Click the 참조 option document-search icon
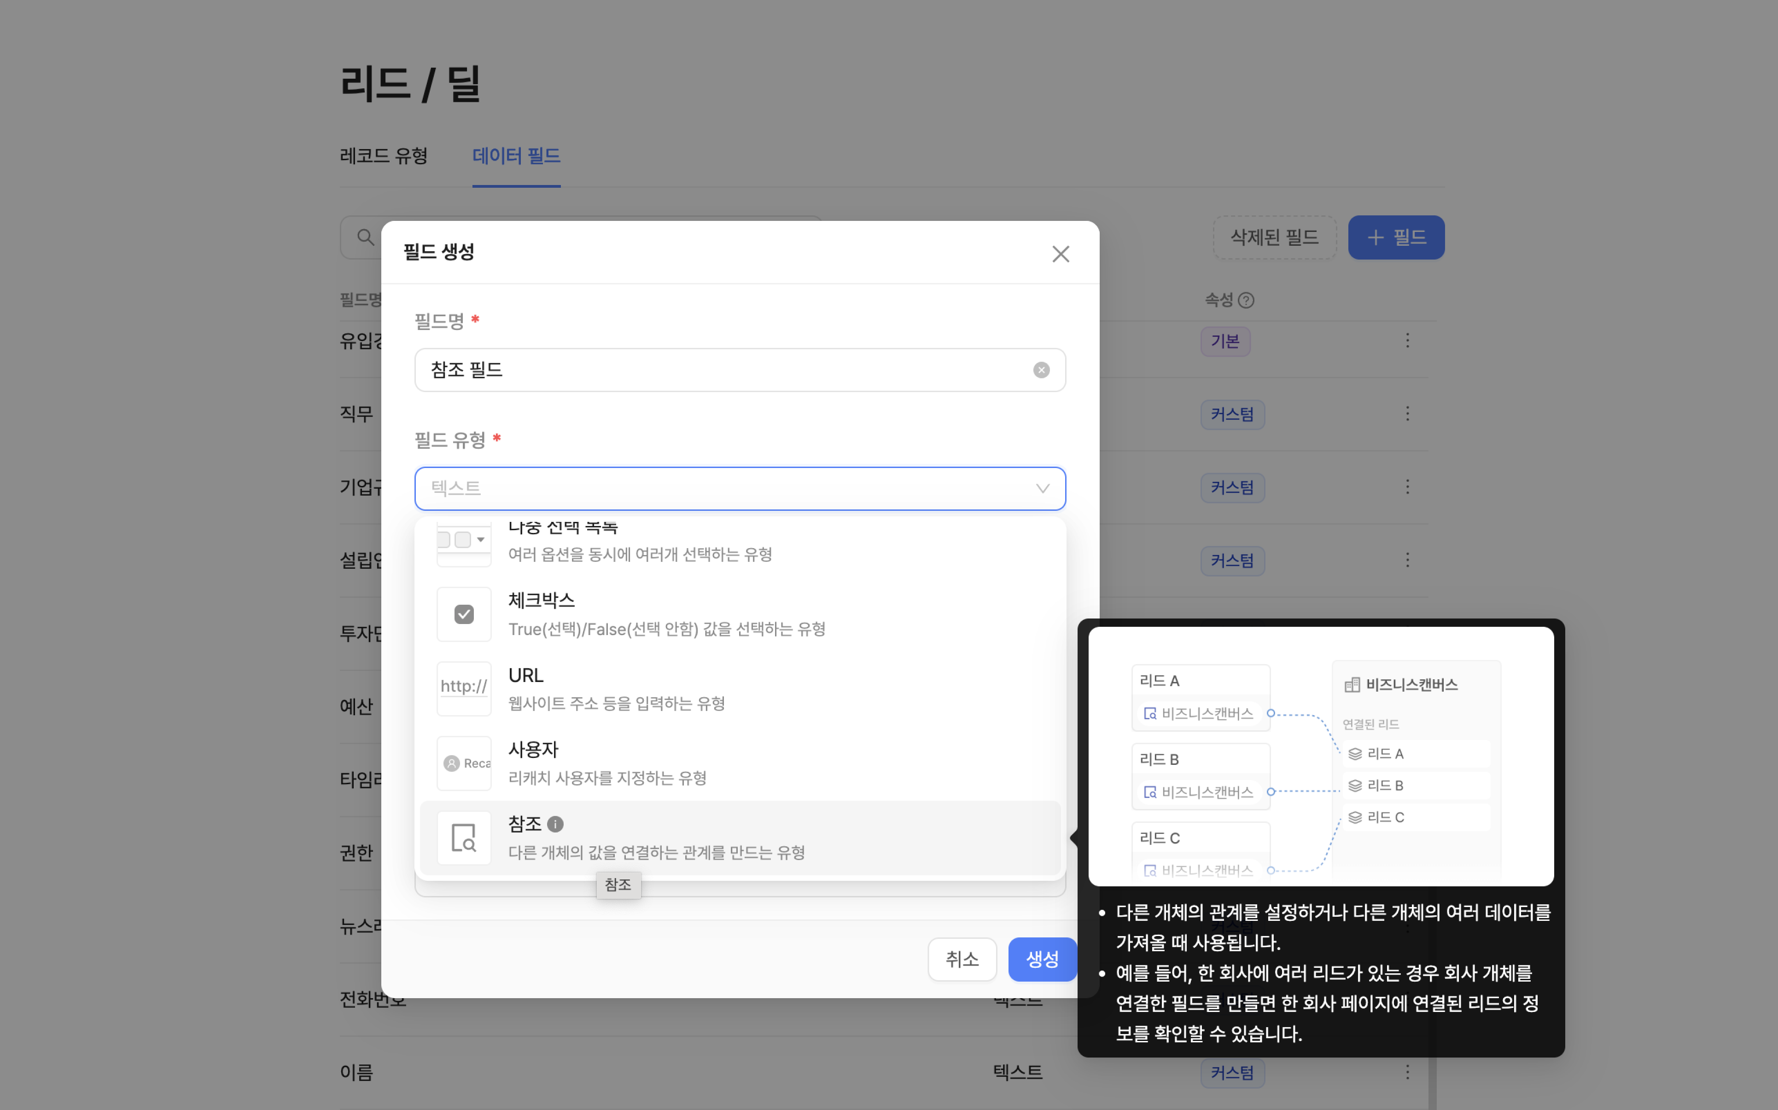Viewport: 1778px width, 1110px height. [463, 838]
